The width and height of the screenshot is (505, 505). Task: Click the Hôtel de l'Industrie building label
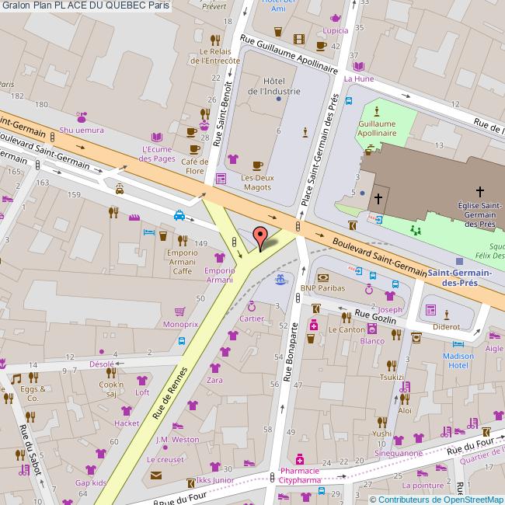(272, 86)
